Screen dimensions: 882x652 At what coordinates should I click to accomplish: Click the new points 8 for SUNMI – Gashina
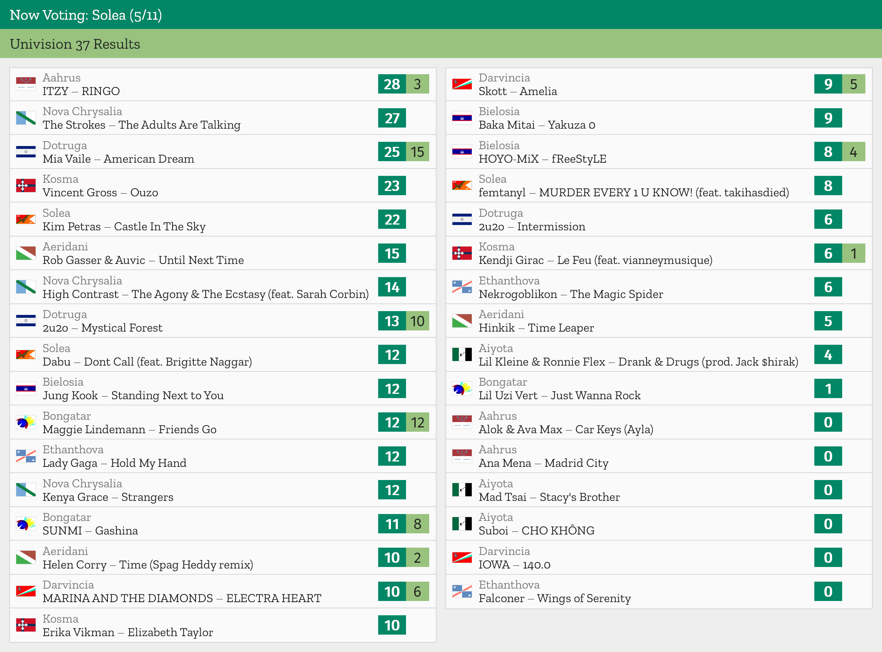(x=417, y=524)
